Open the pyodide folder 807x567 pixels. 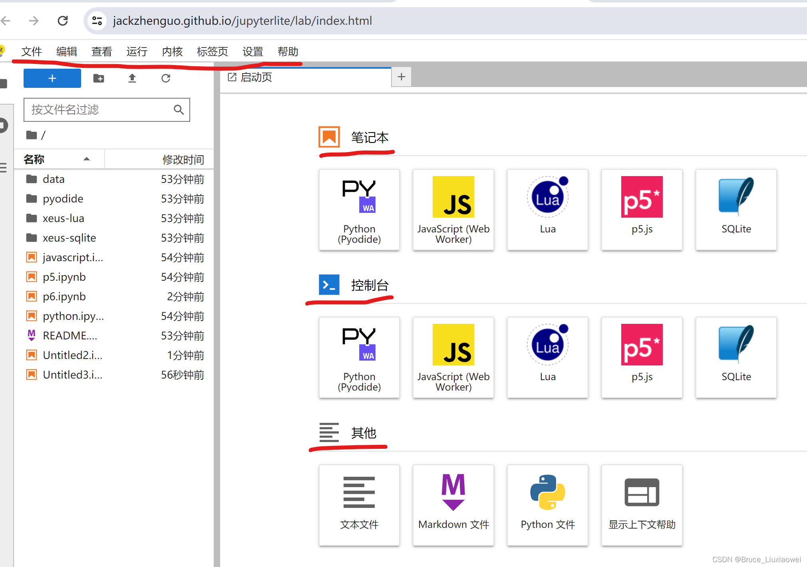[x=114, y=198]
